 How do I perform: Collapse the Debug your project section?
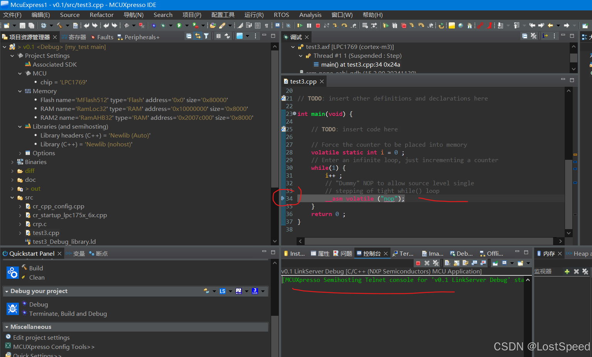pos(7,292)
